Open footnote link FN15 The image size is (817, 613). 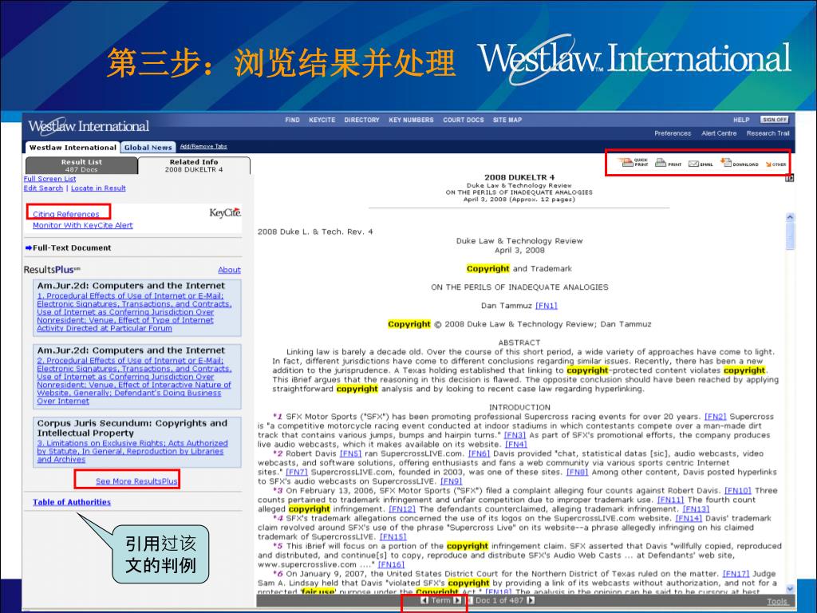(393, 537)
